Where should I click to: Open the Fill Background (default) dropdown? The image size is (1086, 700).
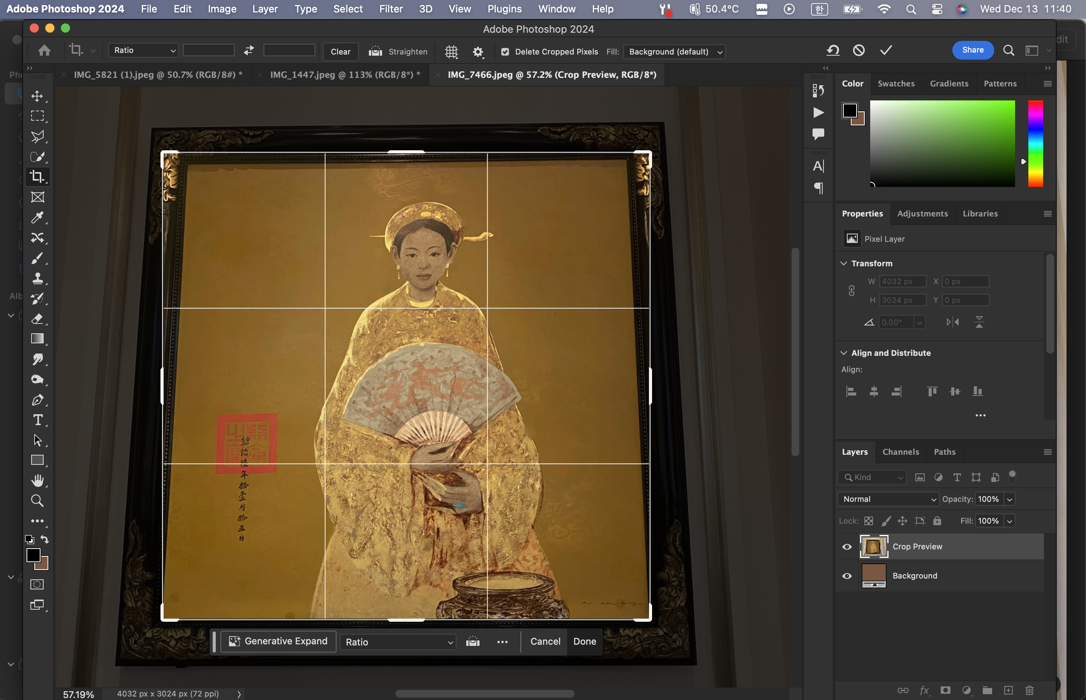[x=674, y=52]
